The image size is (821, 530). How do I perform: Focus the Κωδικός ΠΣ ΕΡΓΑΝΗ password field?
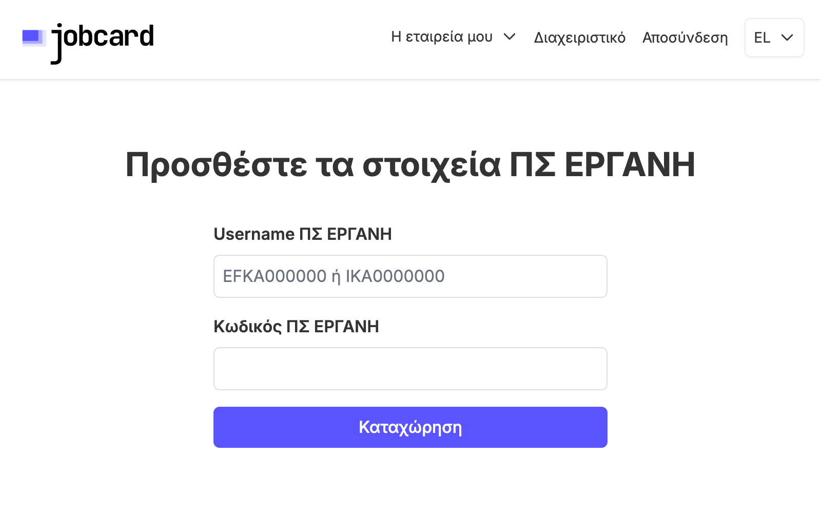410,368
